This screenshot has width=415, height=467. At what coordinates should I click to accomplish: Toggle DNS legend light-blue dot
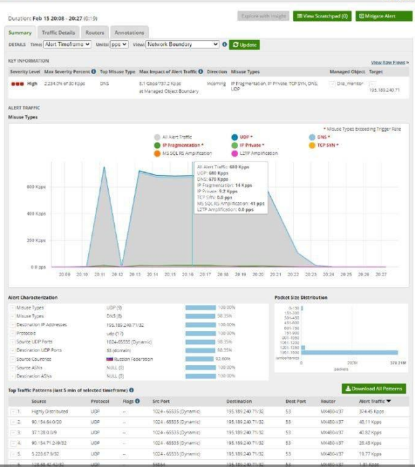click(312, 137)
